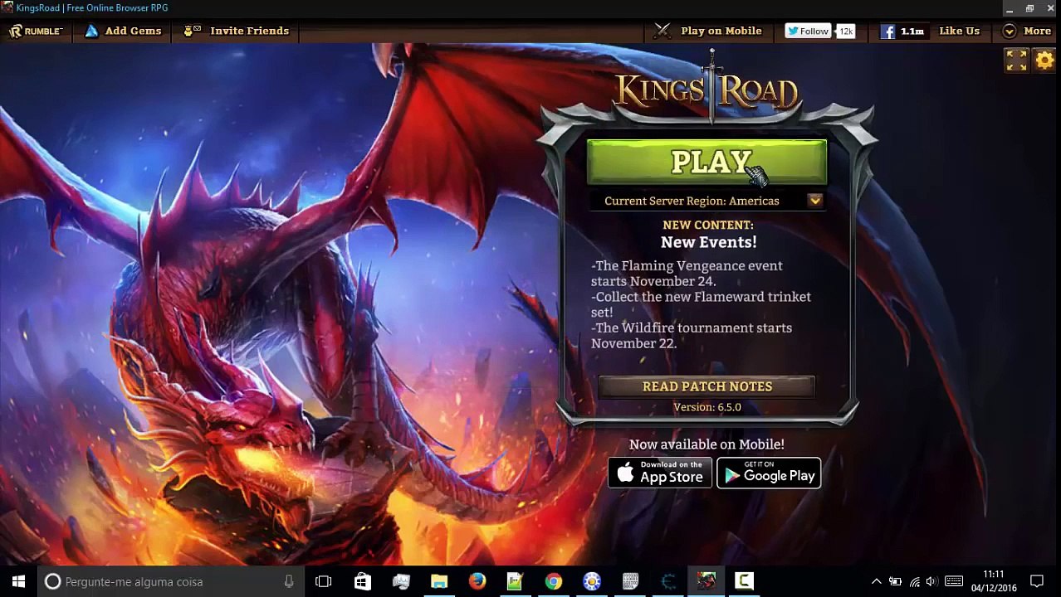The width and height of the screenshot is (1061, 597).
Task: Open Read Patch Notes
Action: click(707, 386)
